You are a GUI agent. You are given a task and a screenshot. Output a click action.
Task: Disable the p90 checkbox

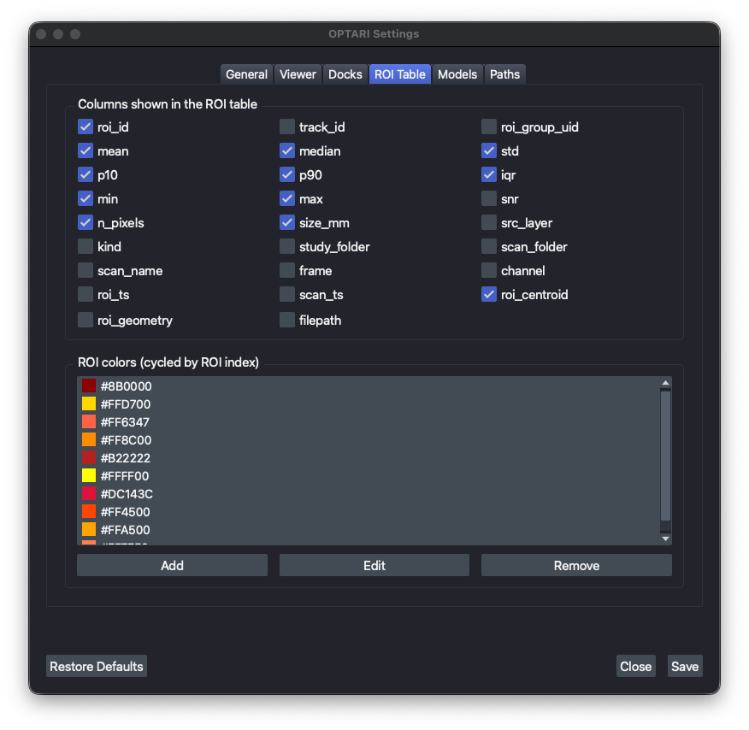tap(287, 174)
